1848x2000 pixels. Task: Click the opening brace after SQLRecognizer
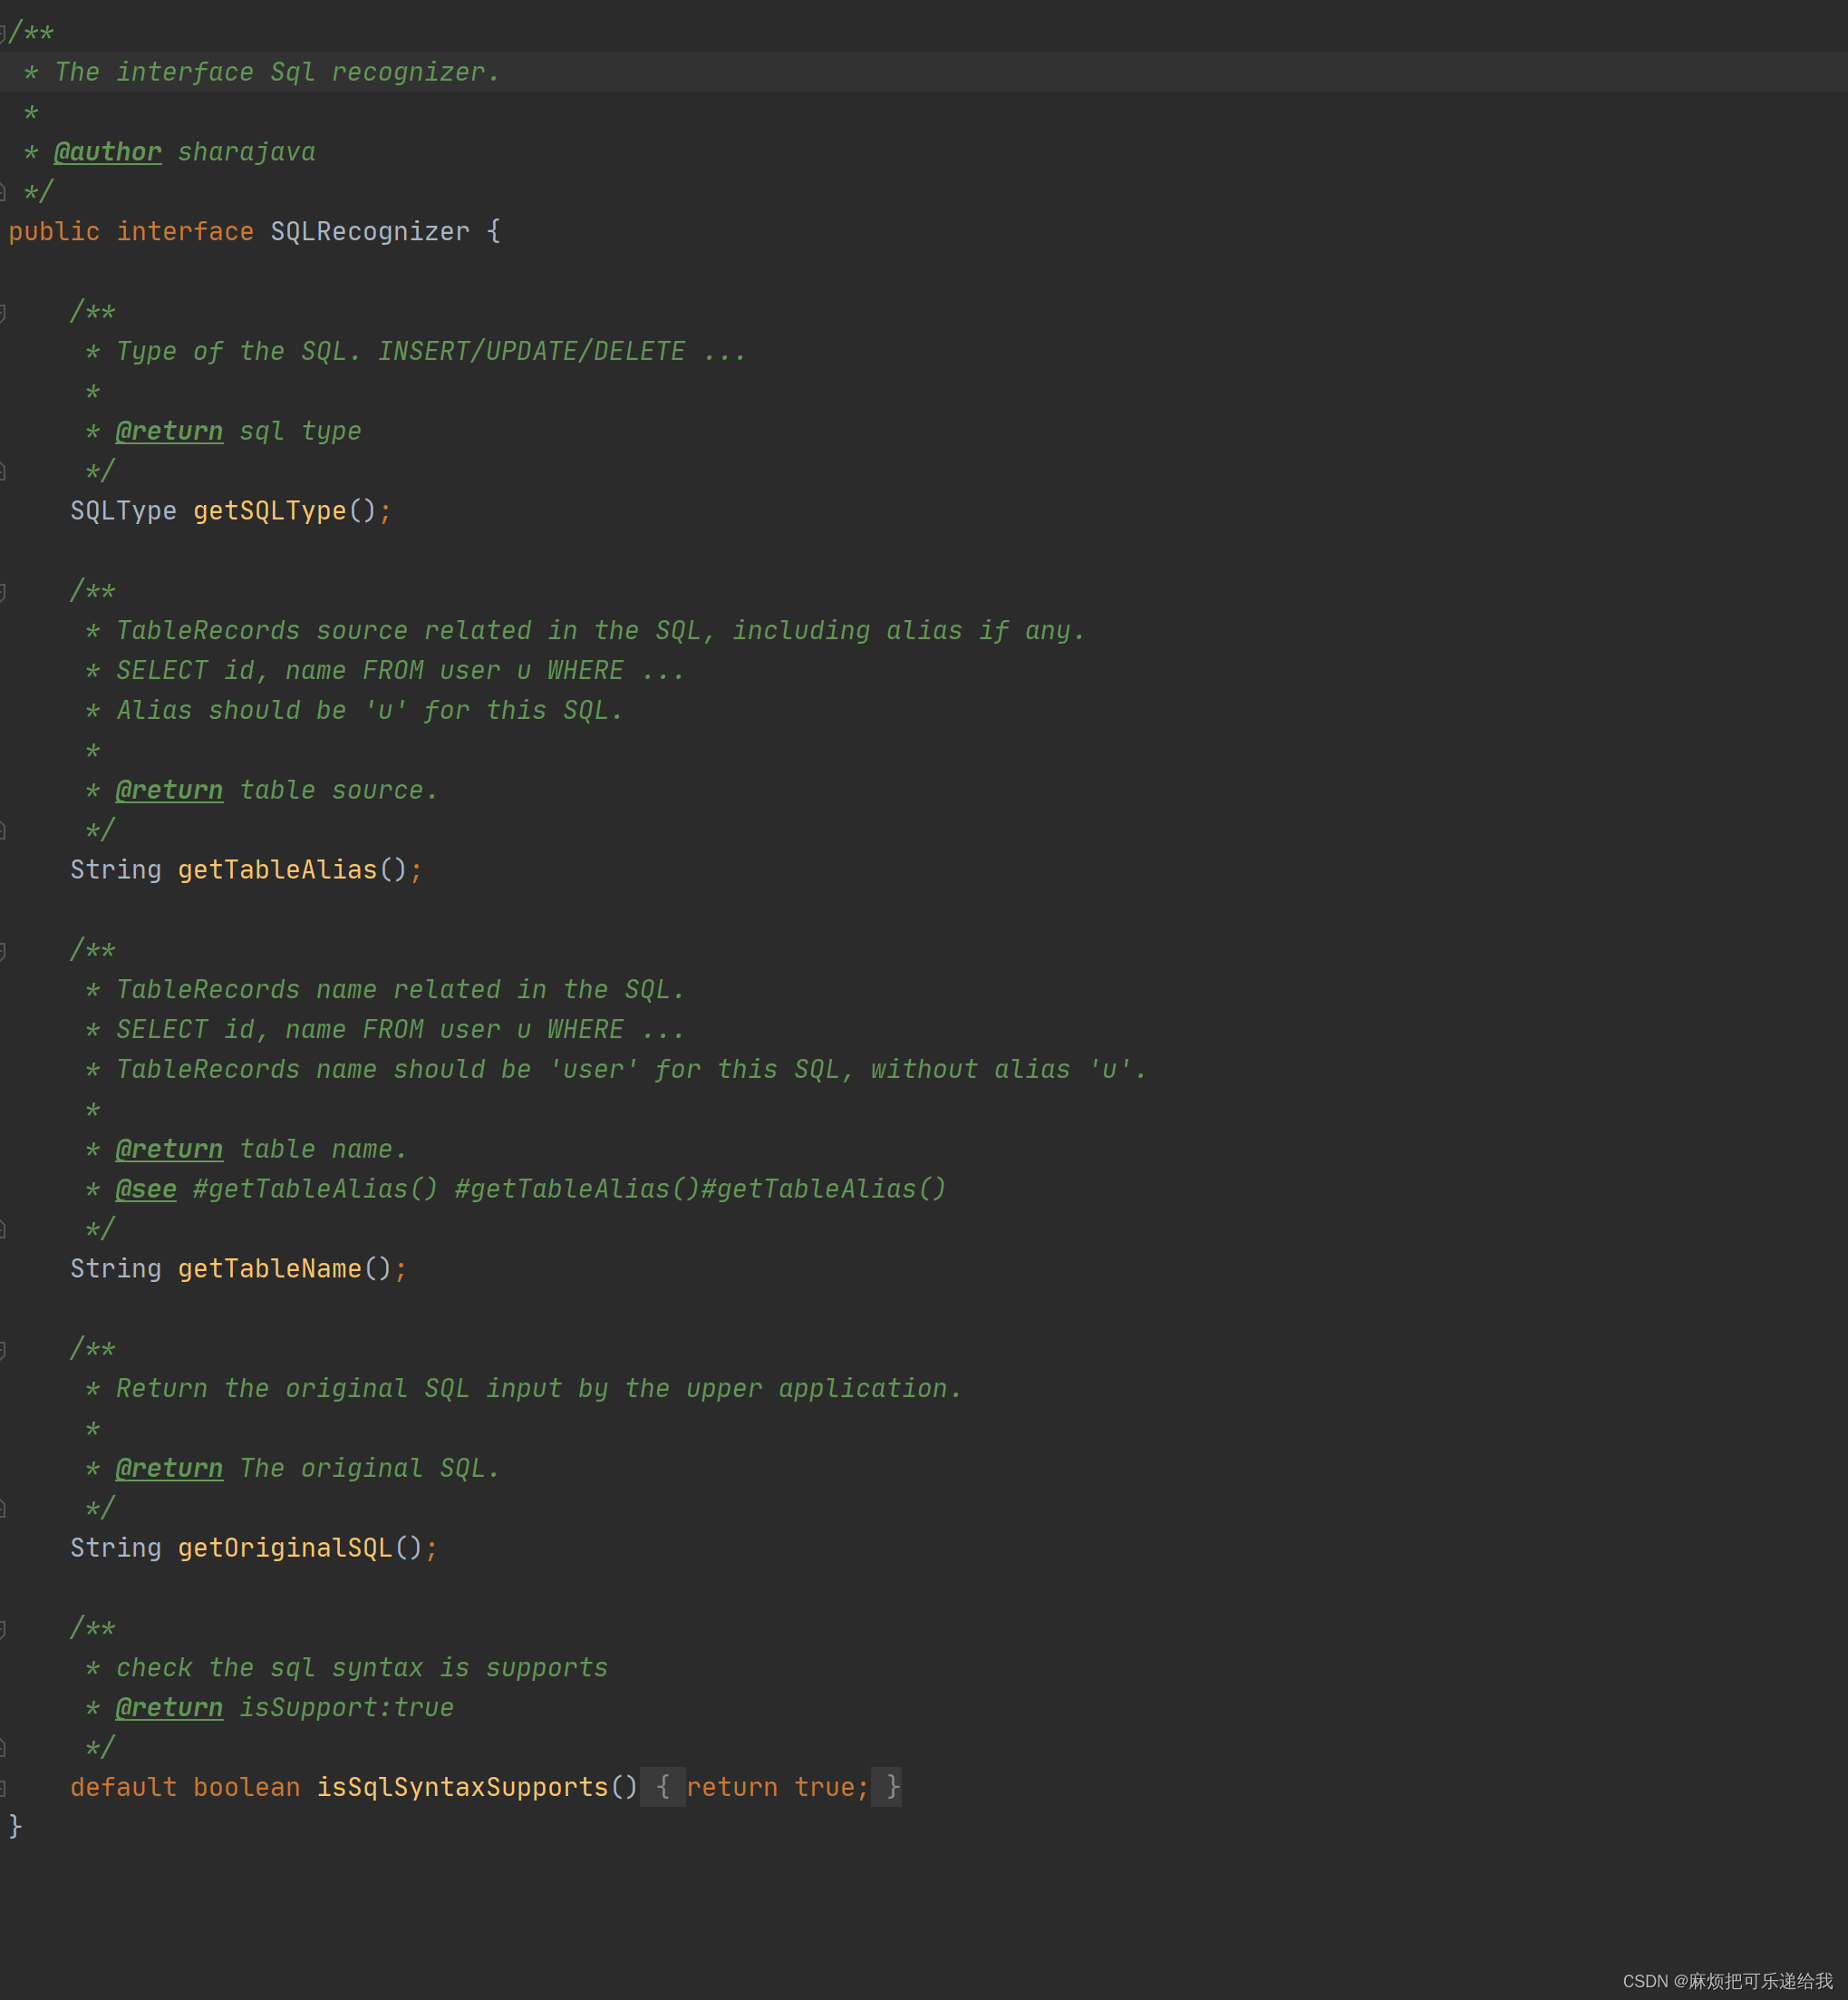pyautogui.click(x=493, y=232)
